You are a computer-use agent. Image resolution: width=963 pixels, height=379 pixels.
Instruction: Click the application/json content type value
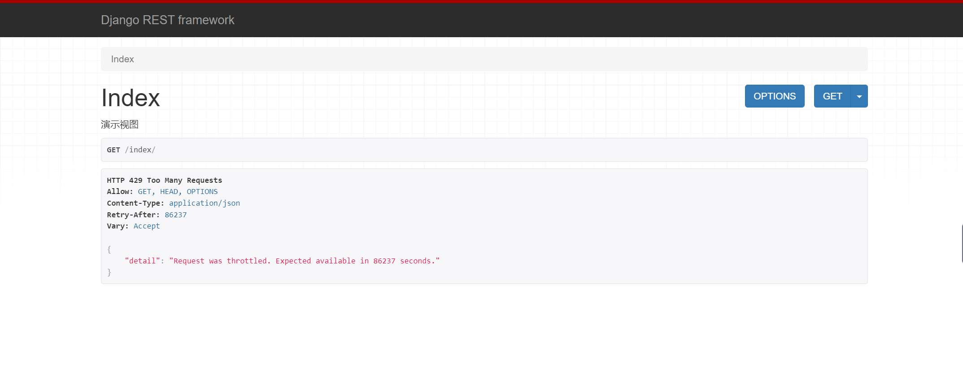(x=205, y=203)
